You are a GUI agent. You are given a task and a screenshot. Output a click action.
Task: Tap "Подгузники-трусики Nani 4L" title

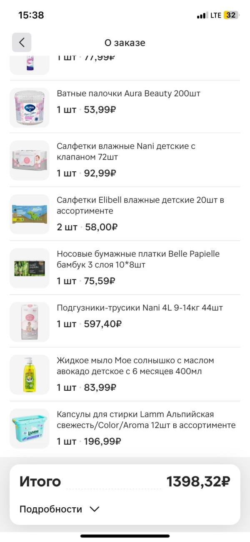(140, 308)
